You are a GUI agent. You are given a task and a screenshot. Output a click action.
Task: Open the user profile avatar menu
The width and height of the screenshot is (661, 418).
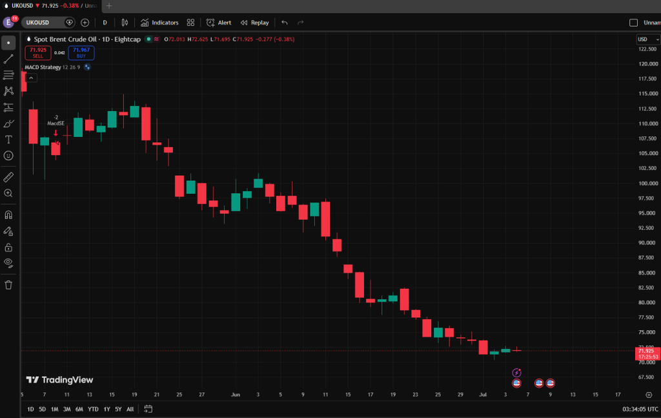point(9,22)
